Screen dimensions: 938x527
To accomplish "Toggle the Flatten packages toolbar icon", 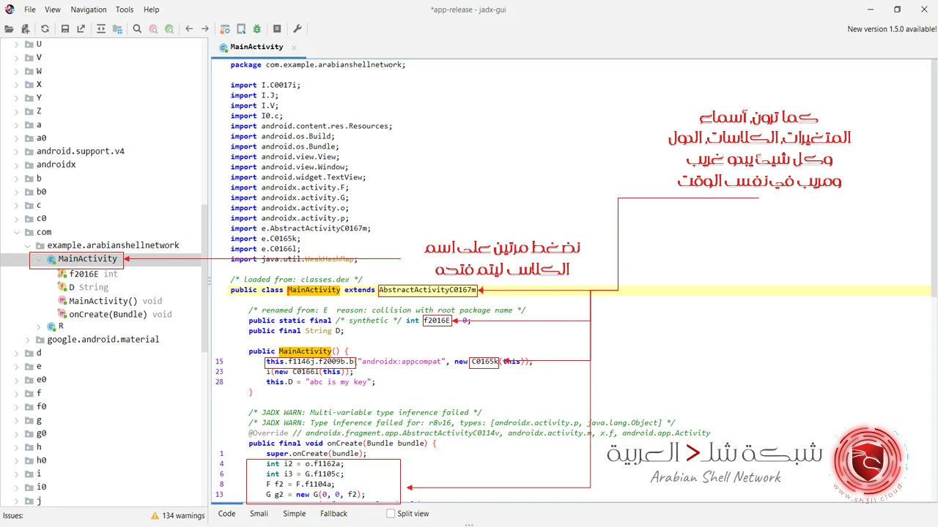I will click(117, 29).
